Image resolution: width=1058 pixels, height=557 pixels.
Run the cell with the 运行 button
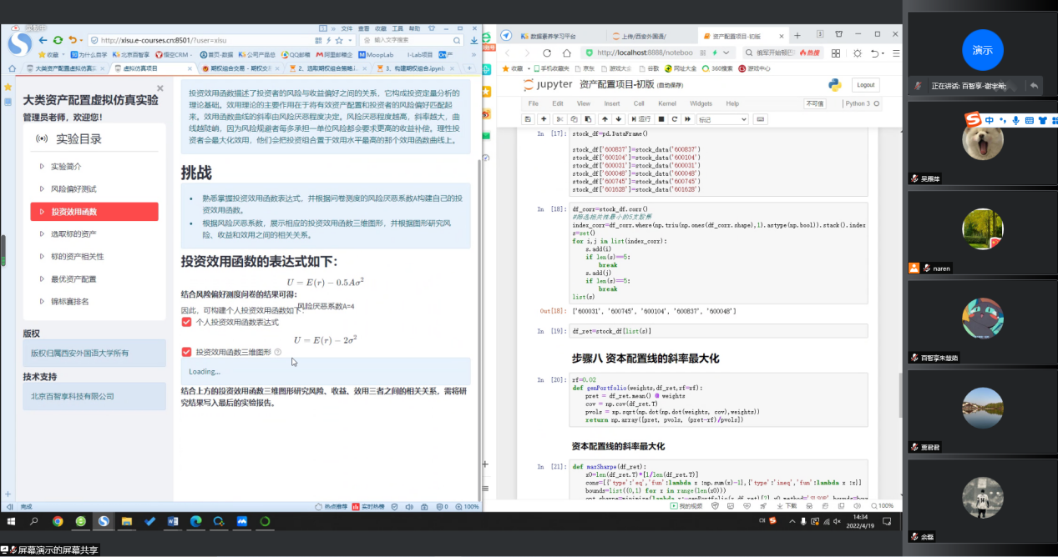(x=640, y=119)
